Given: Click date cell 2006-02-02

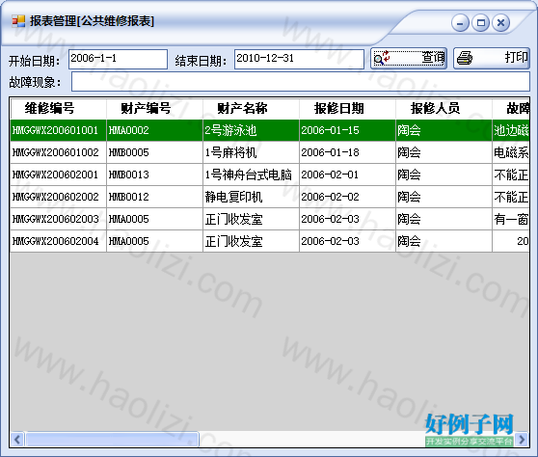Looking at the screenshot, I should [347, 197].
